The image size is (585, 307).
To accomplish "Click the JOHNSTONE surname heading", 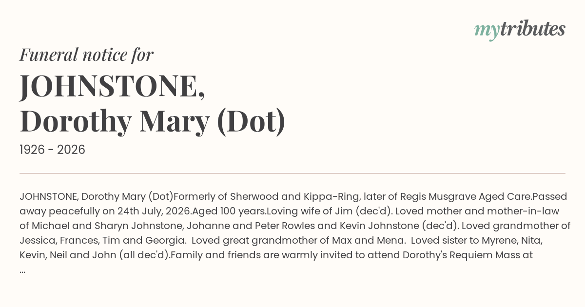I will pos(112,86).
